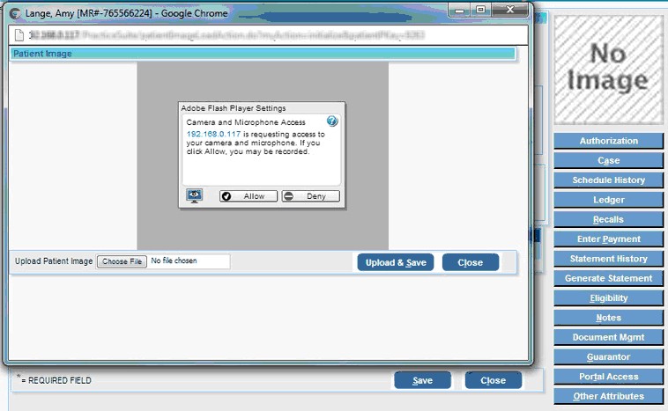Open the Eligibility section
This screenshot has width=668, height=411.
[608, 298]
